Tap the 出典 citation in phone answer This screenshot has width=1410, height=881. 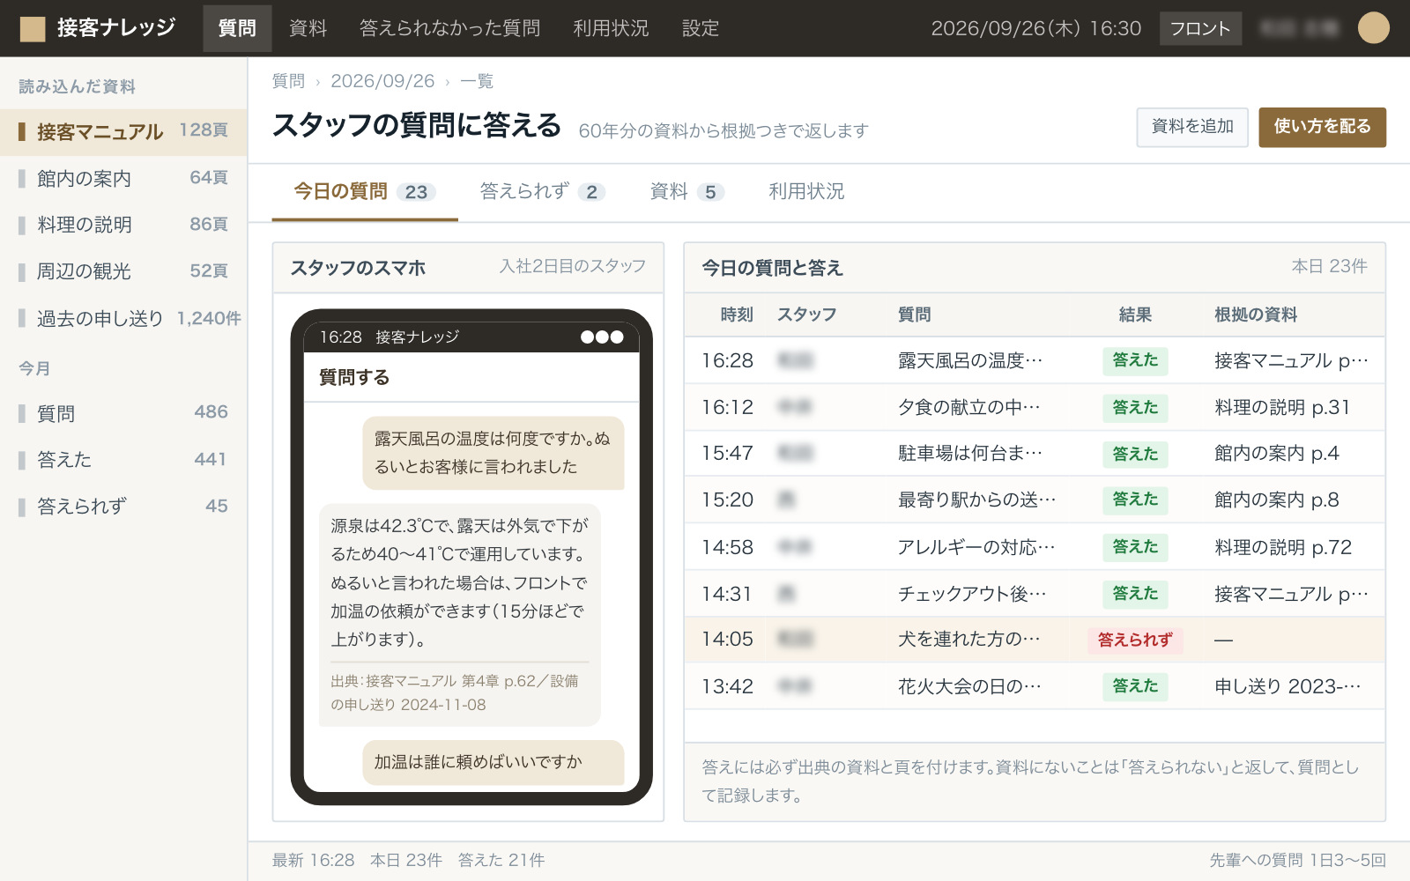pos(455,692)
